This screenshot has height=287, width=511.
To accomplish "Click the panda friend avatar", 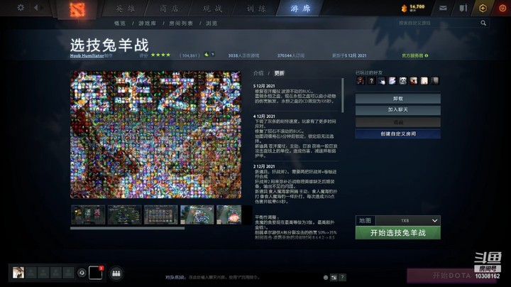I will [403, 80].
